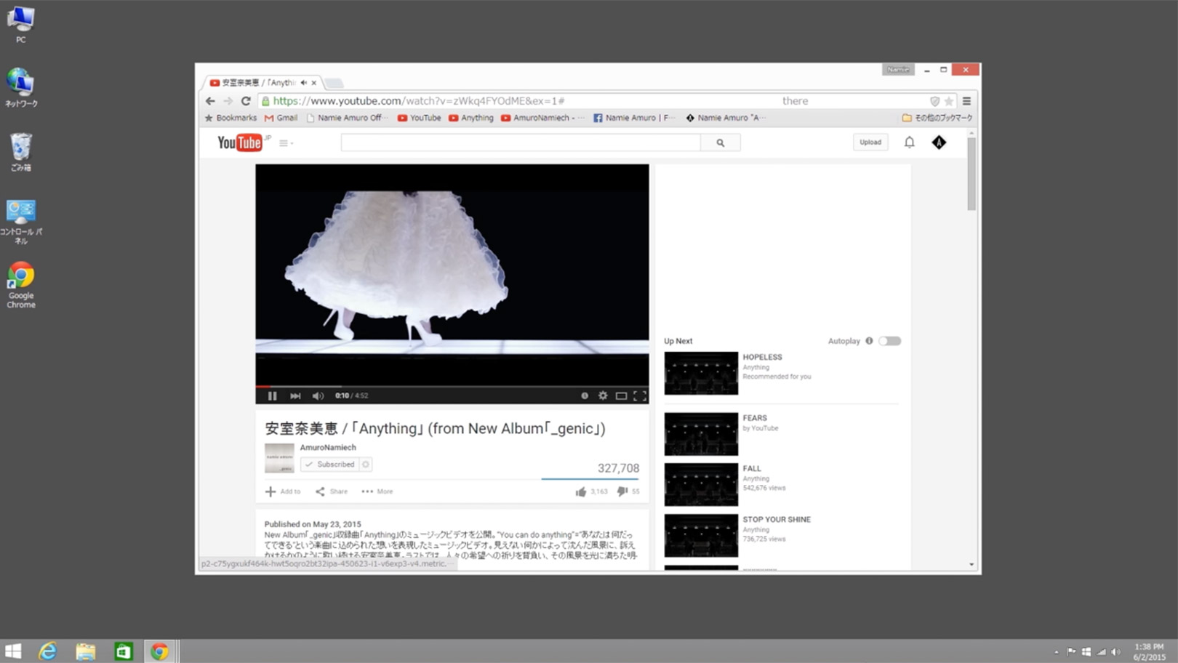
Task: Open the player settings gear
Action: [603, 395]
